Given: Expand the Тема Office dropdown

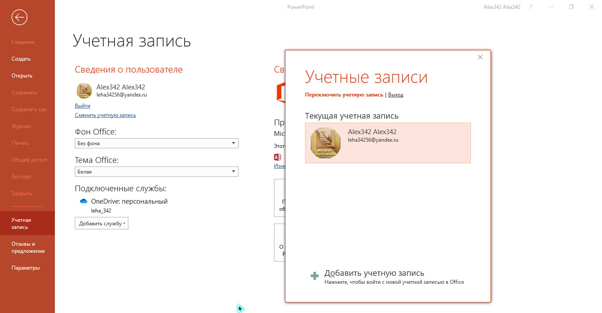Looking at the screenshot, I should 156,172.
